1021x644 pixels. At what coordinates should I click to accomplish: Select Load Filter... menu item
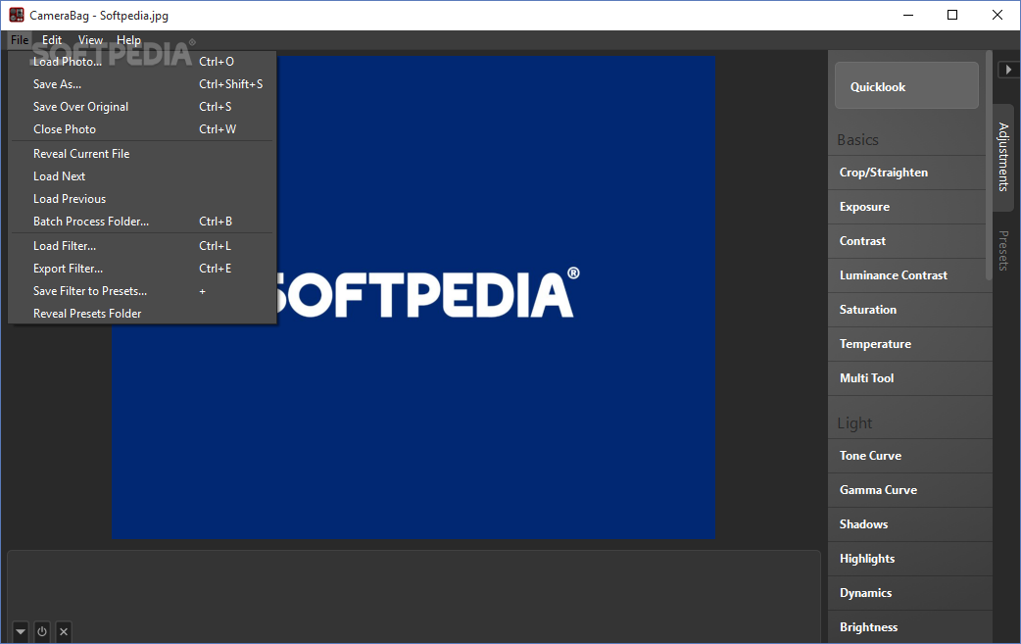click(x=142, y=245)
